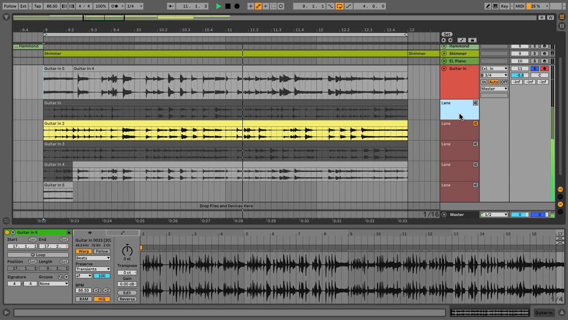Click the Next Locator arrow button
The height and width of the screenshot is (320, 568).
(450, 40)
